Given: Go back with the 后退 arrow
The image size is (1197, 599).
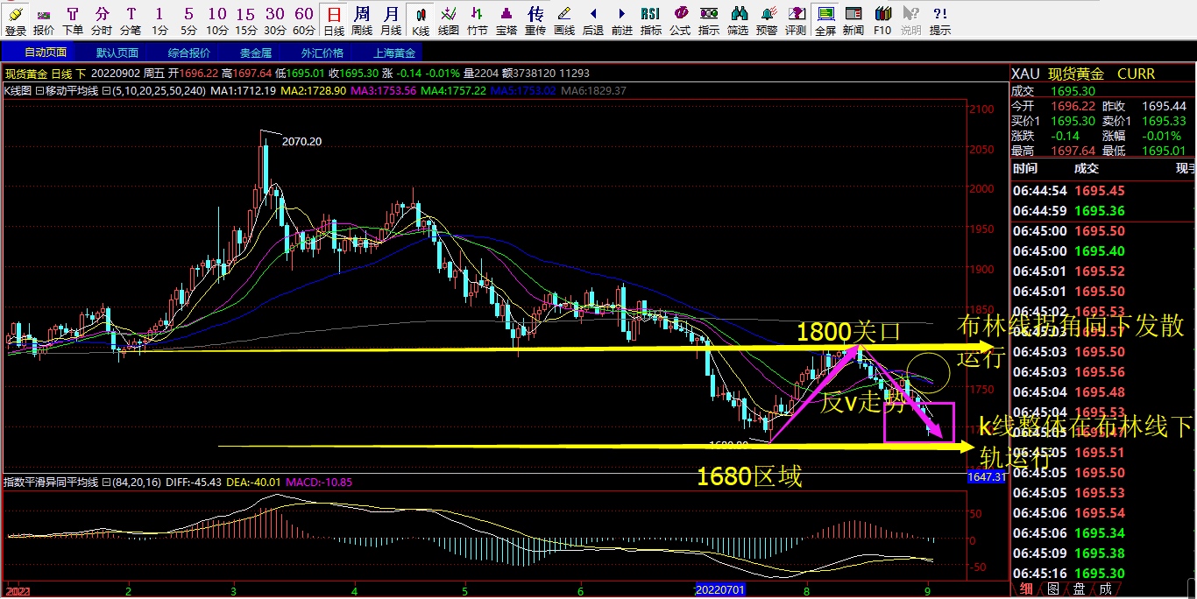Looking at the screenshot, I should 593,19.
